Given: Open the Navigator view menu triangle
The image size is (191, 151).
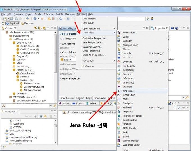Looking at the screenshot, I should (x=55, y=115).
